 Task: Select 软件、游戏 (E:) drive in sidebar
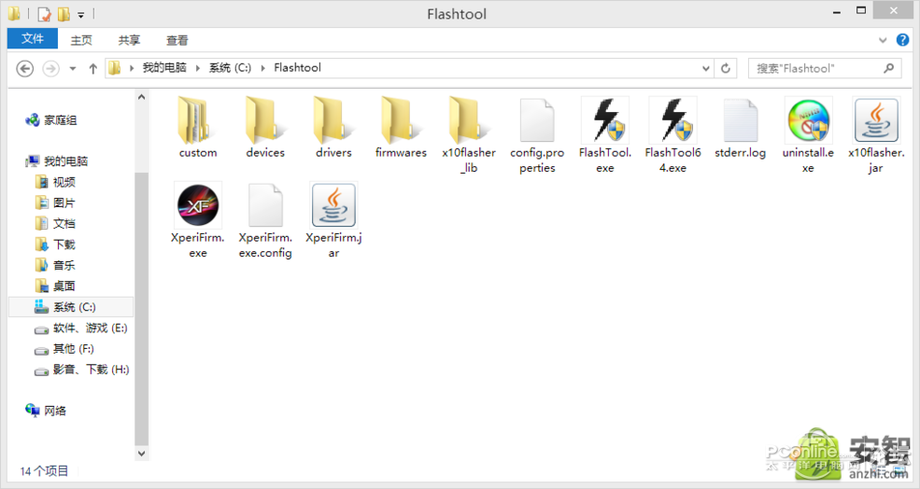pyautogui.click(x=90, y=328)
